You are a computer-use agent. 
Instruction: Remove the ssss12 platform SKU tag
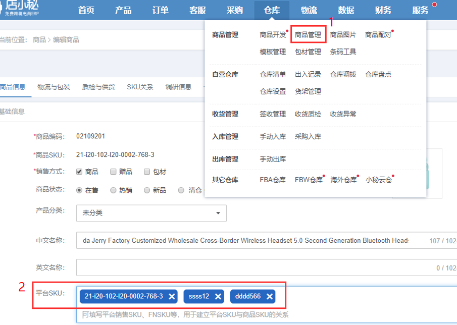218,296
